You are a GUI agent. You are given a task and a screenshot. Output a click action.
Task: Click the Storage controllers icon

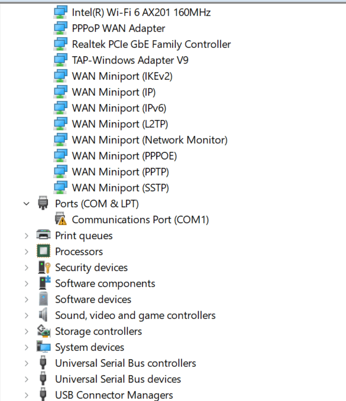[44, 331]
